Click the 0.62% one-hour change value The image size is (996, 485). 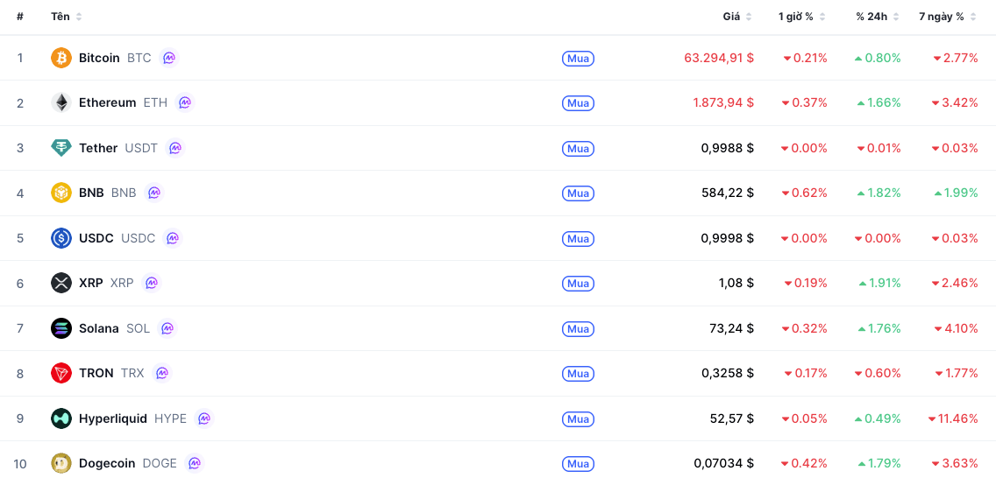click(804, 193)
